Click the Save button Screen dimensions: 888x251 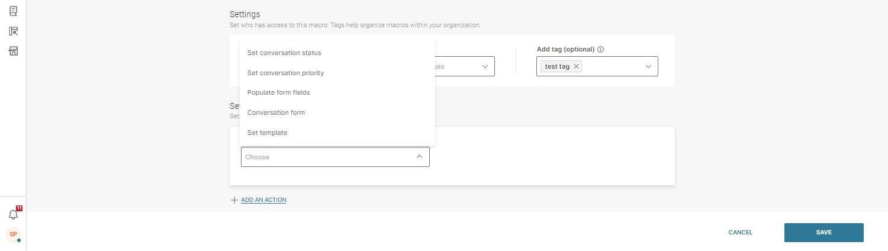(823, 233)
